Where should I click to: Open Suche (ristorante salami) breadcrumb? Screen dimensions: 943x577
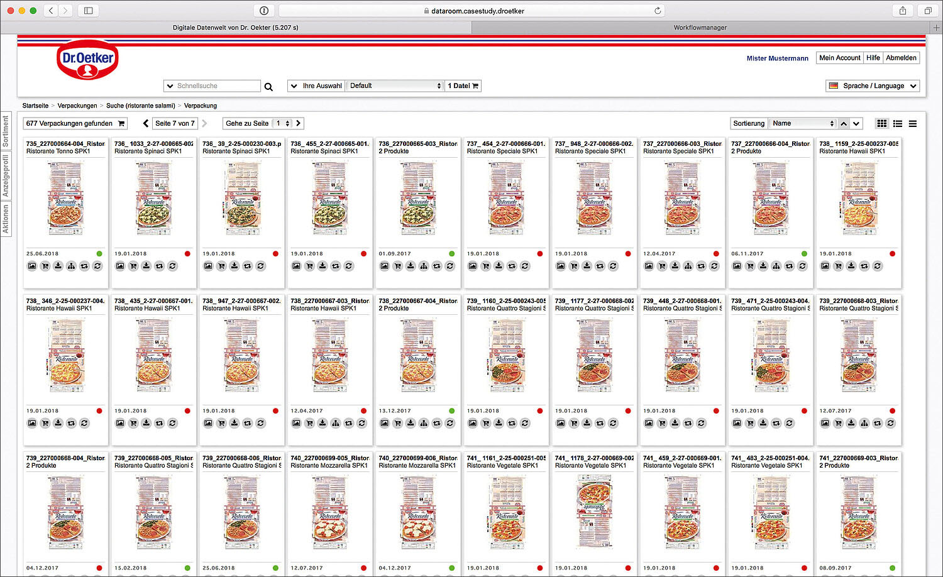pyautogui.click(x=140, y=106)
